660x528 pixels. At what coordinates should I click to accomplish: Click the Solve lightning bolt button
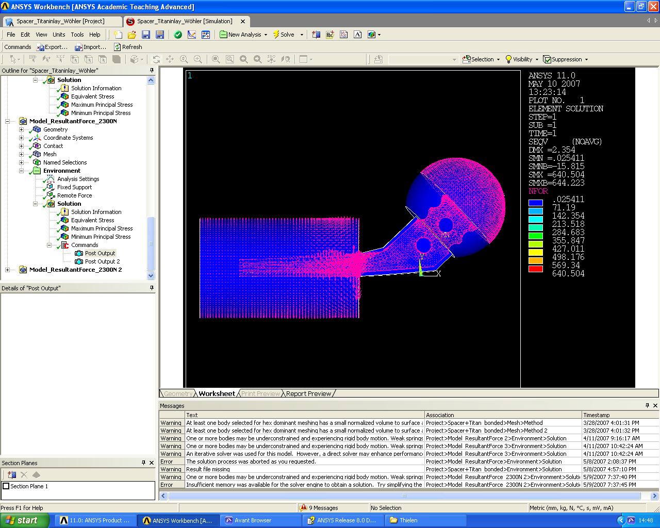point(284,35)
